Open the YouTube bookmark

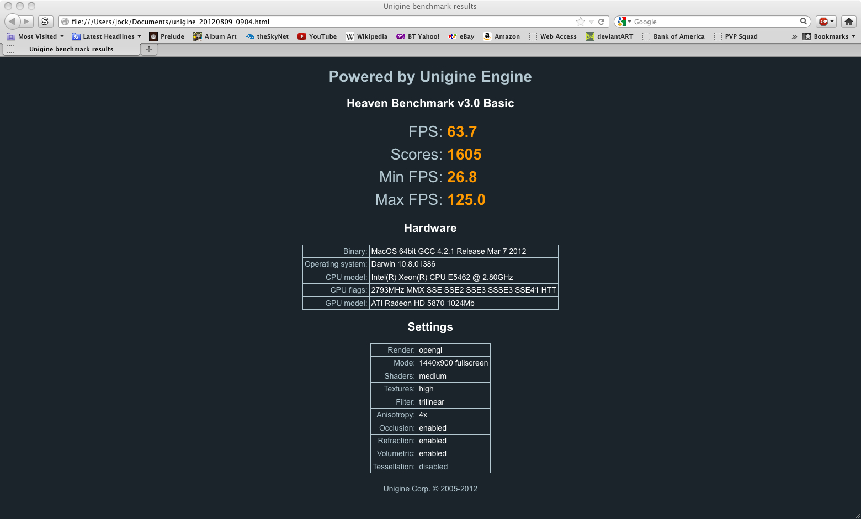pos(317,36)
